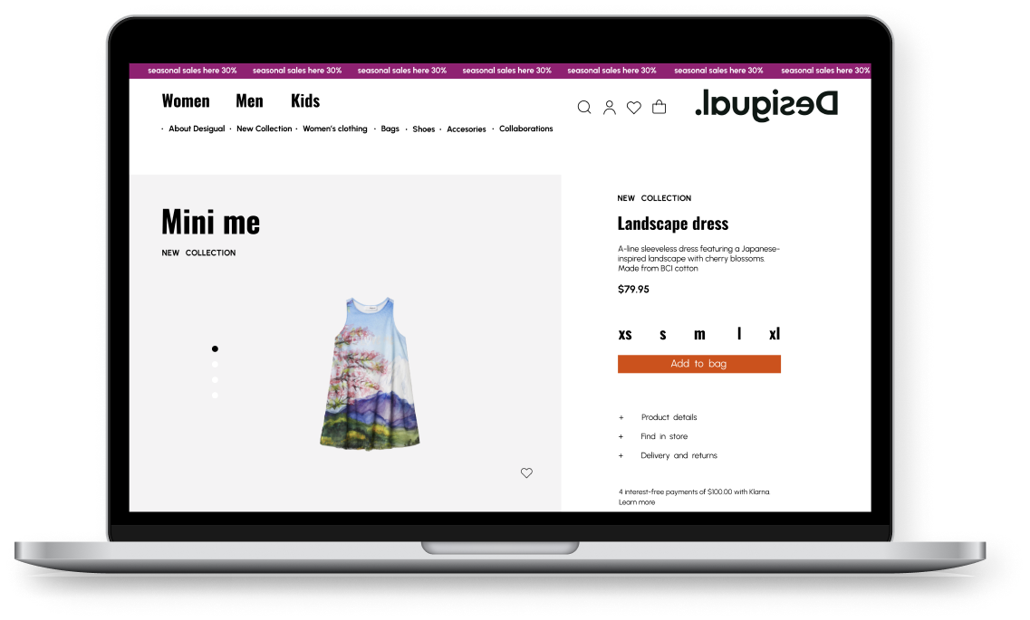This screenshot has height=620, width=1030.
Task: Expand Find in store section
Action: (664, 436)
